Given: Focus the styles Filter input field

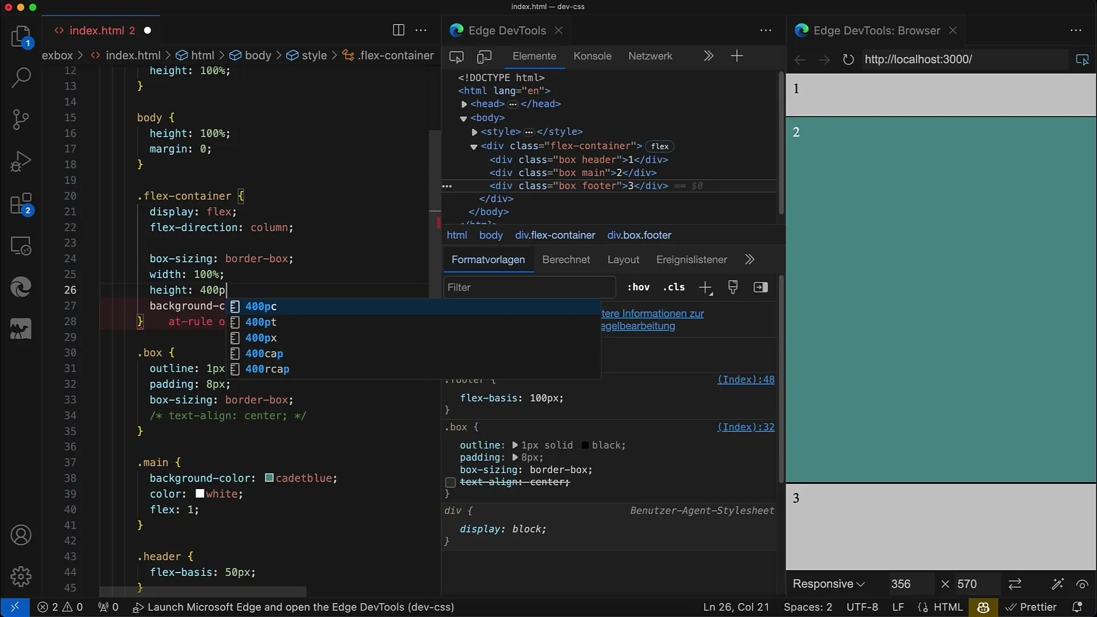Looking at the screenshot, I should pos(529,287).
